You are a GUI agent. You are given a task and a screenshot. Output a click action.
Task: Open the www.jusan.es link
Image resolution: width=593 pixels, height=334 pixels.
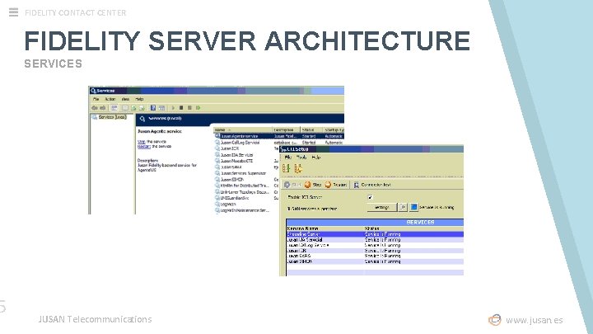tap(535, 320)
